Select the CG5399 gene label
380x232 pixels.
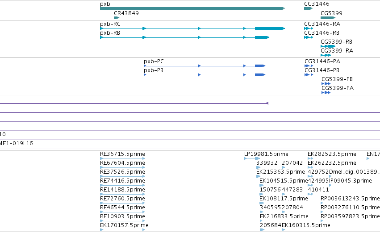point(331,13)
